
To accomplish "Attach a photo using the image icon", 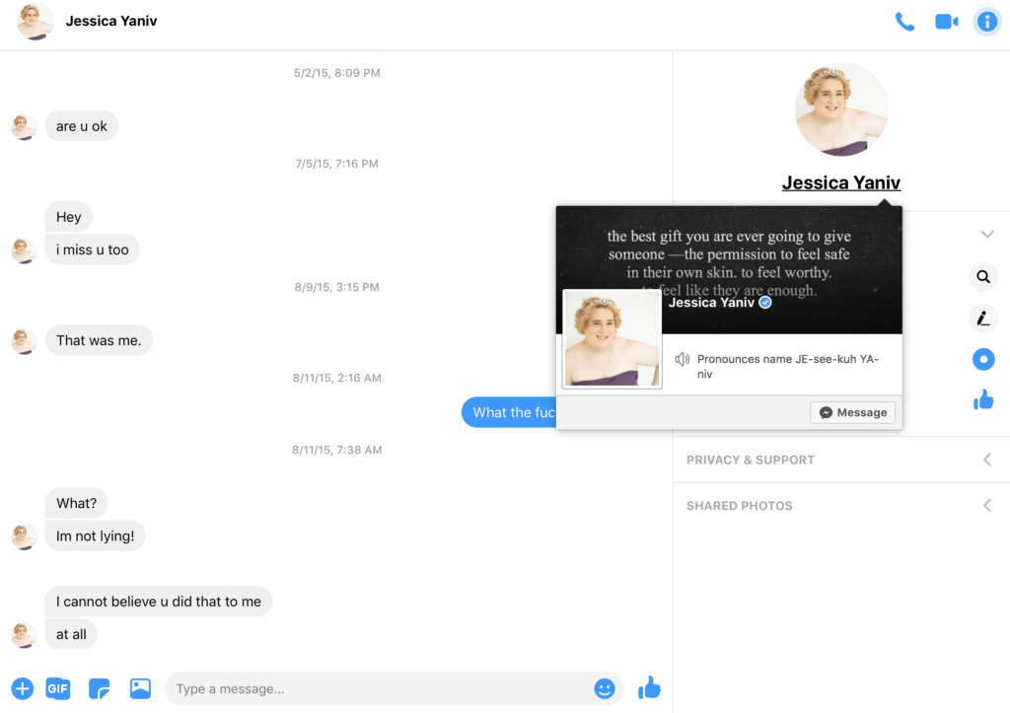I will click(x=140, y=688).
